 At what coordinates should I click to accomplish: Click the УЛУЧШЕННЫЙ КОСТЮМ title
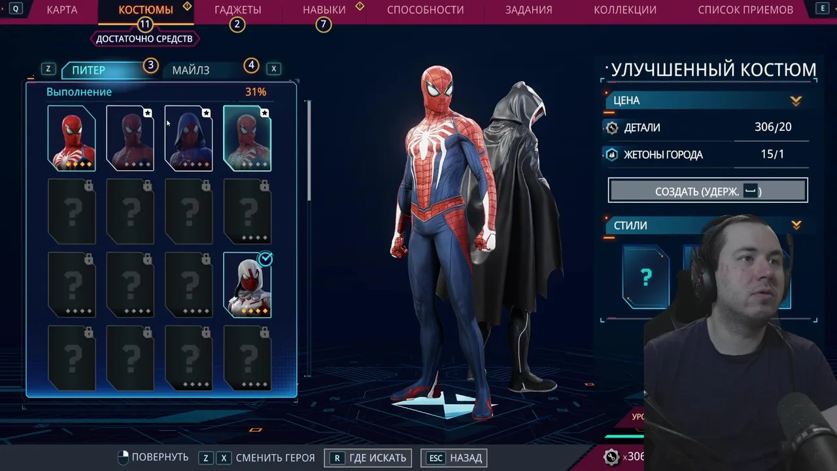(x=713, y=69)
